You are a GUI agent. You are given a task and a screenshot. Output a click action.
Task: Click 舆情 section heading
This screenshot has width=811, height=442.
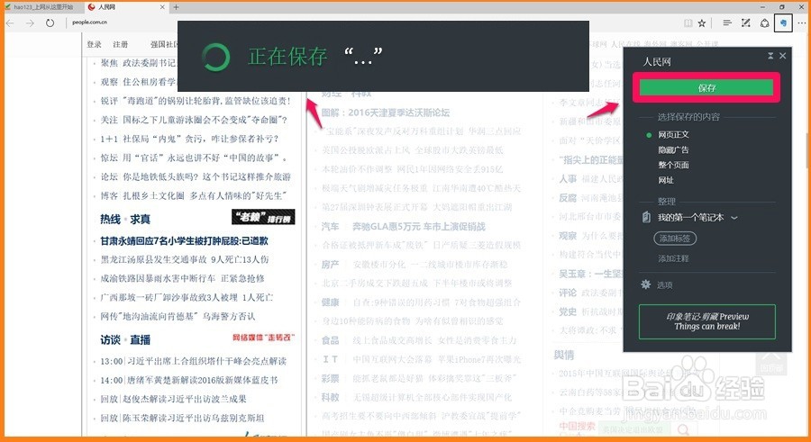click(564, 356)
